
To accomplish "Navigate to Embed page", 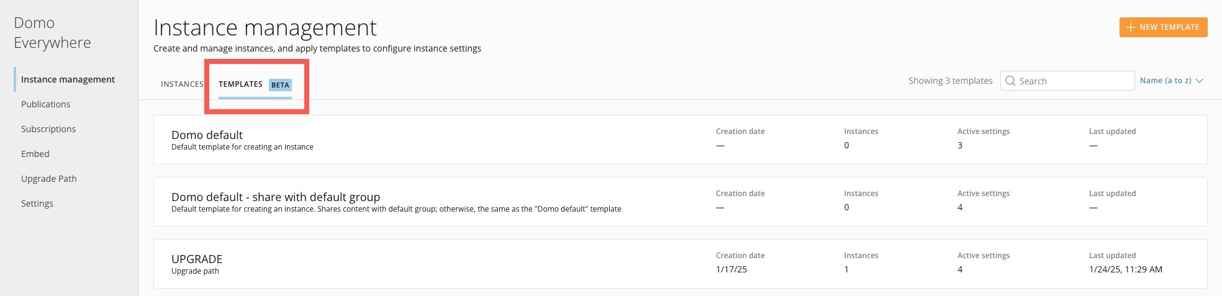I will click(x=35, y=154).
